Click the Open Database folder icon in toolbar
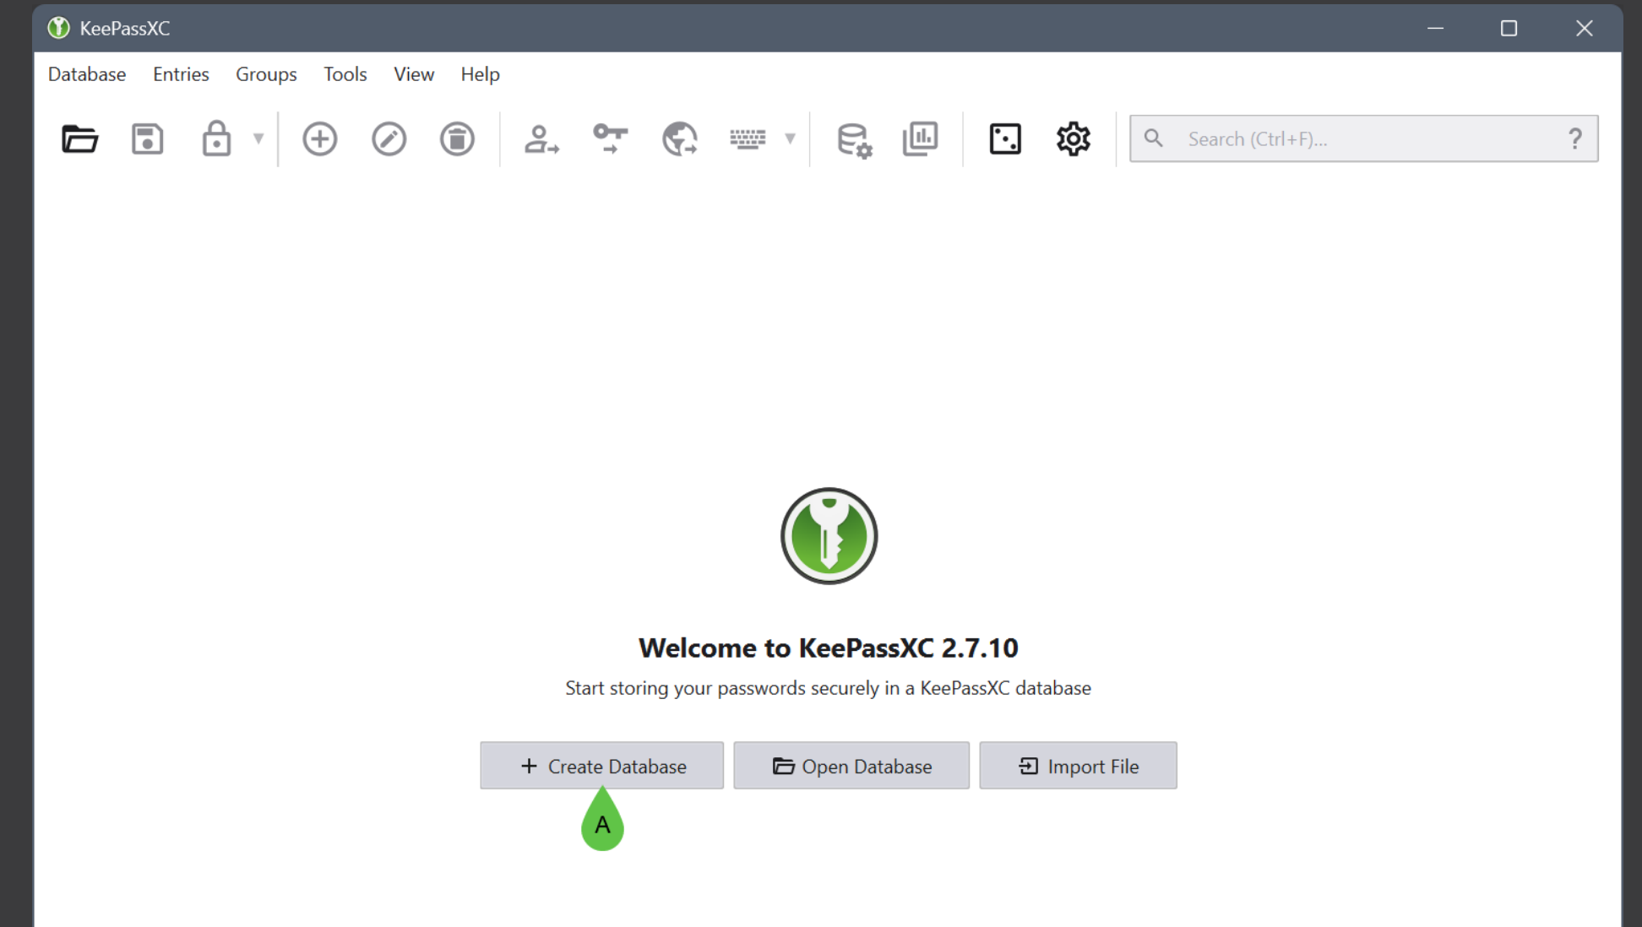The width and height of the screenshot is (1642, 927). click(x=80, y=138)
